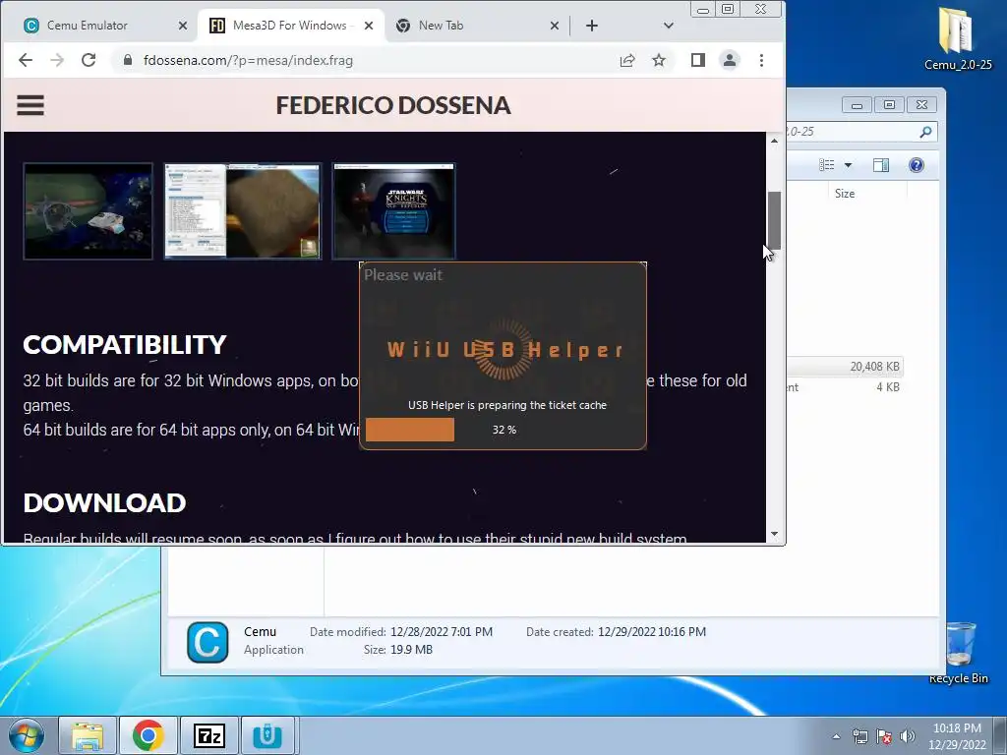Open Chrome side panel icon

(x=698, y=60)
